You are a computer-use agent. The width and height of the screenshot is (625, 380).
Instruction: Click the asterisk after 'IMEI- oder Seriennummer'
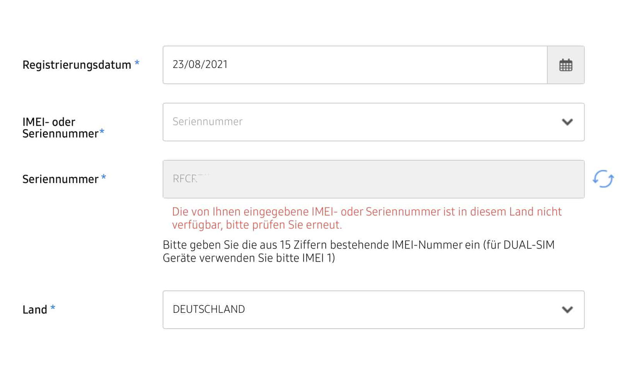[x=102, y=132]
